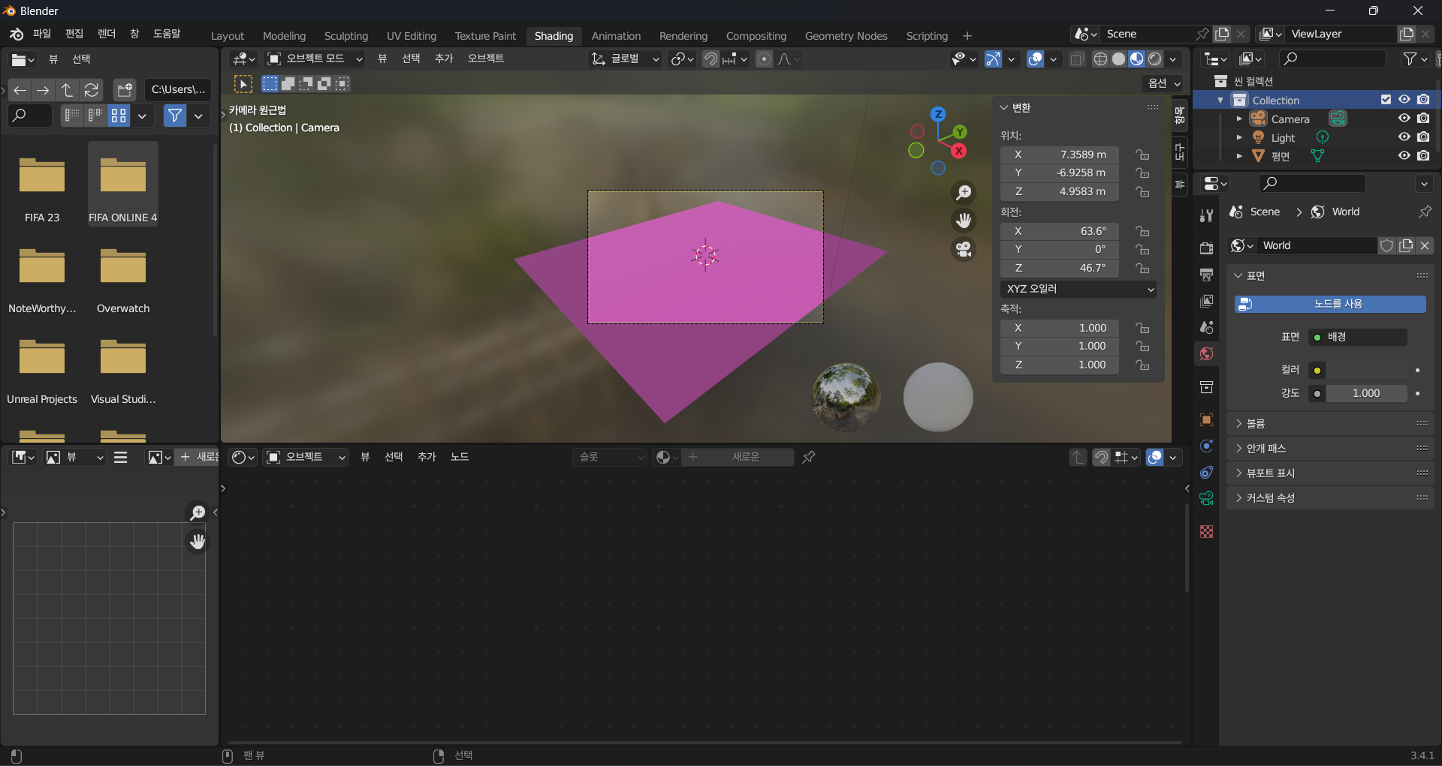Refresh the file browser list
This screenshot has height=766, width=1442.
(x=92, y=90)
